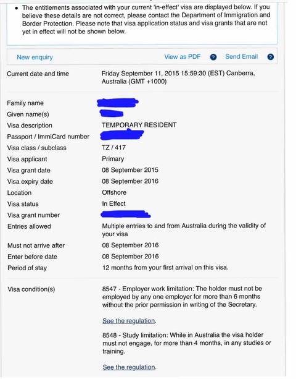Click the 8547 Employer work limitation paragraph

[182, 297]
